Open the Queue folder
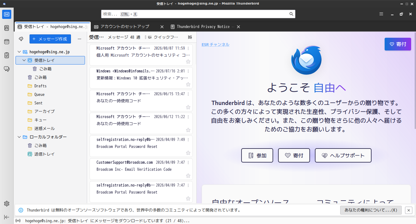This screenshot has height=224, width=416. coord(50,95)
